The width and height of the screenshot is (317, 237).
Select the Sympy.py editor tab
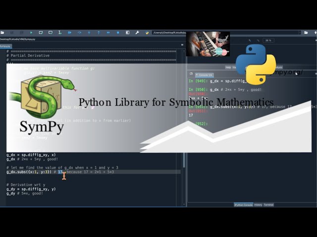(x=5, y=46)
